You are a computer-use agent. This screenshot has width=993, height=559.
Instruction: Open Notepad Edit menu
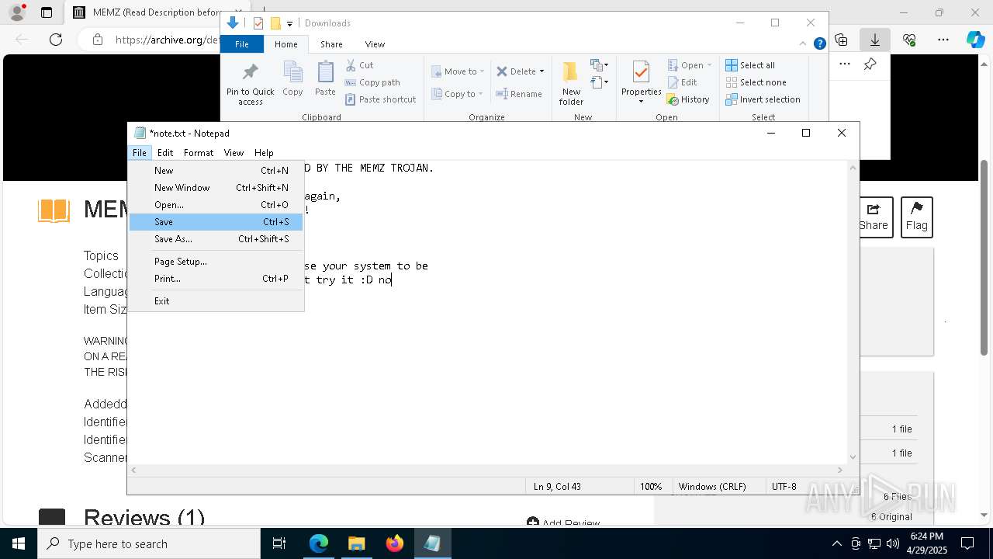pyautogui.click(x=165, y=153)
